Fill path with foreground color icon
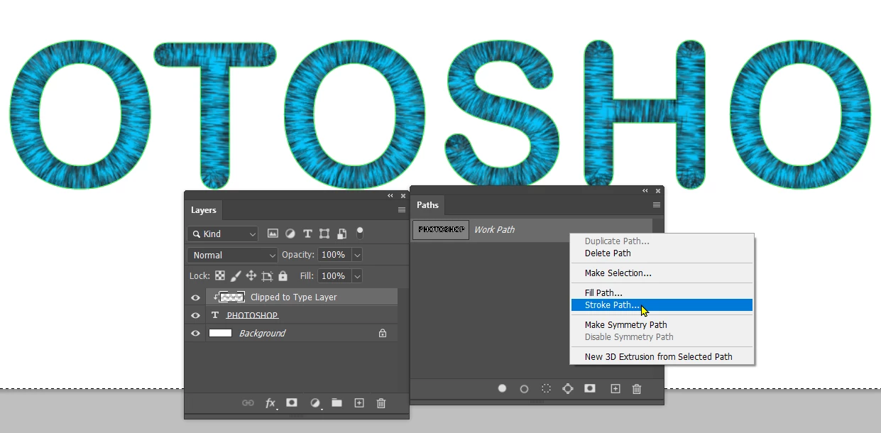The width and height of the screenshot is (881, 433). (x=502, y=388)
